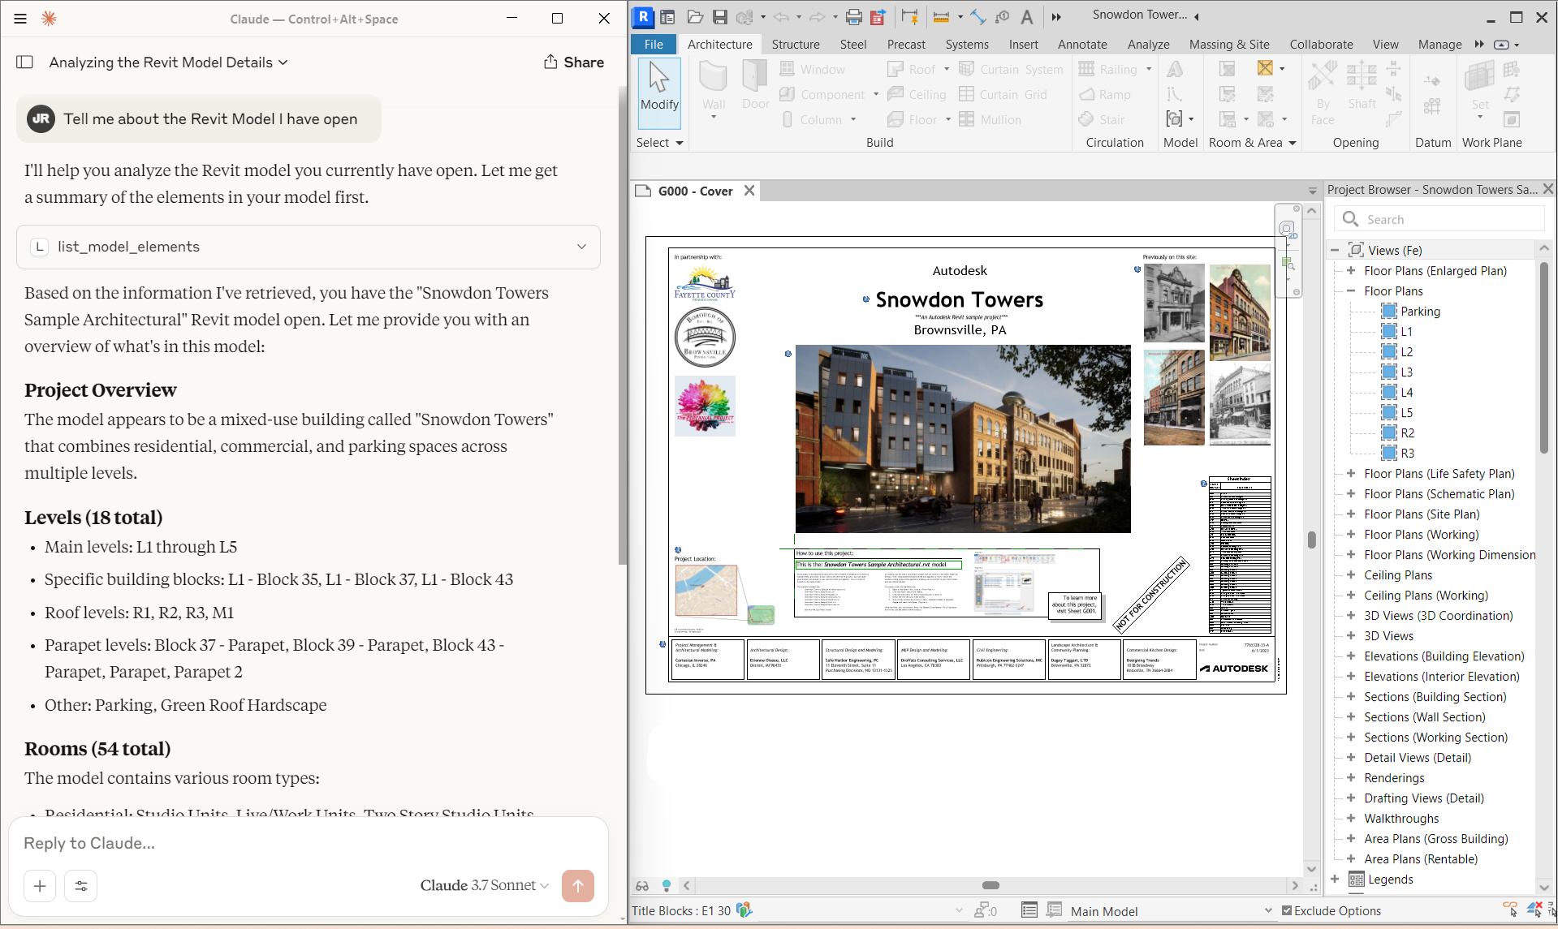Click the lightbulb icon below the drawing
Viewport: 1558px width, 929px height.
point(667,885)
